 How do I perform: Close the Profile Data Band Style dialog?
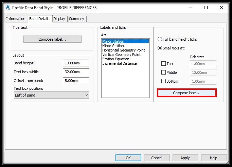pyautogui.click(x=221, y=7)
